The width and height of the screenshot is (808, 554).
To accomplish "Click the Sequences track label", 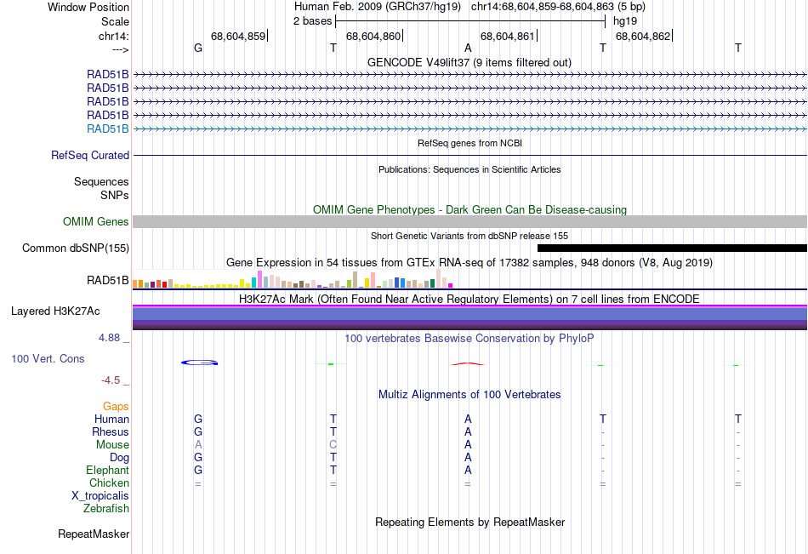I will 101,181.
